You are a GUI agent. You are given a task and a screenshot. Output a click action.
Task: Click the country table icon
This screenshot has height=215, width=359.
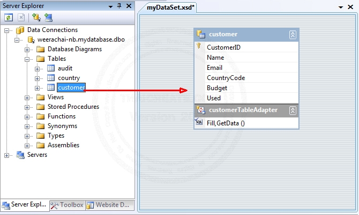[x=51, y=78]
